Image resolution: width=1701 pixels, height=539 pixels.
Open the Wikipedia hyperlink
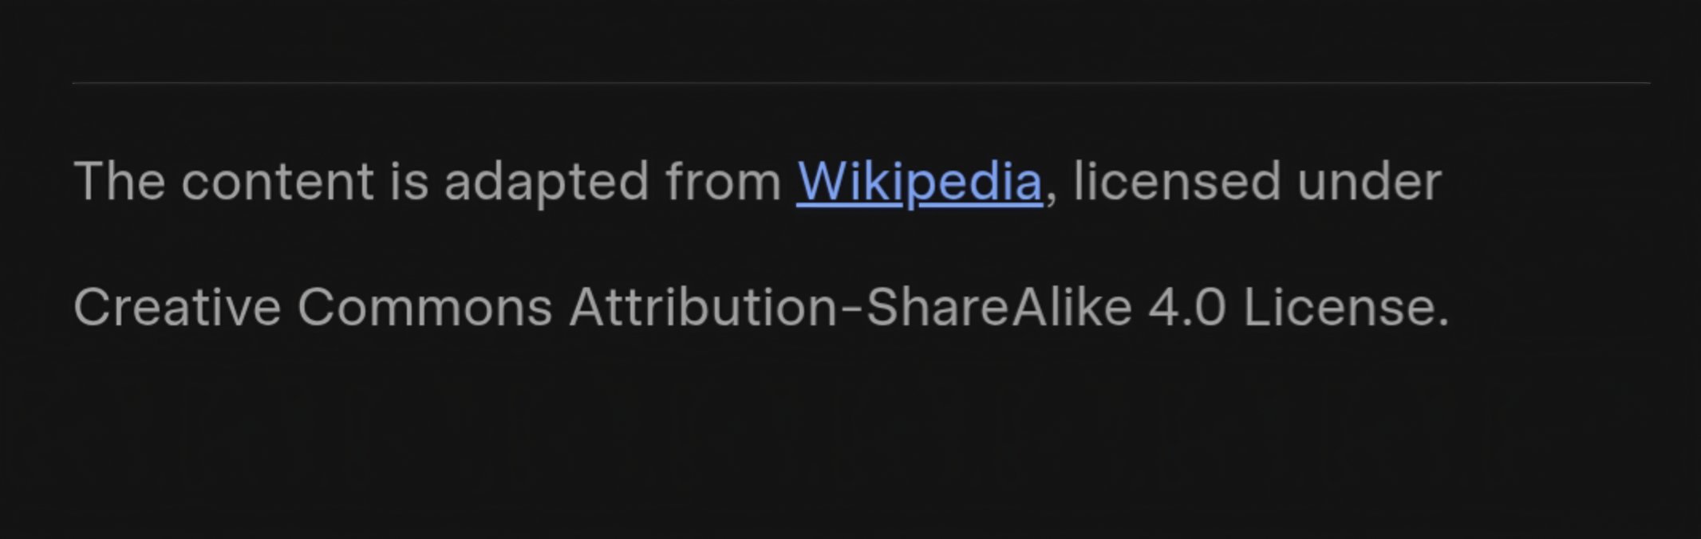coord(919,182)
